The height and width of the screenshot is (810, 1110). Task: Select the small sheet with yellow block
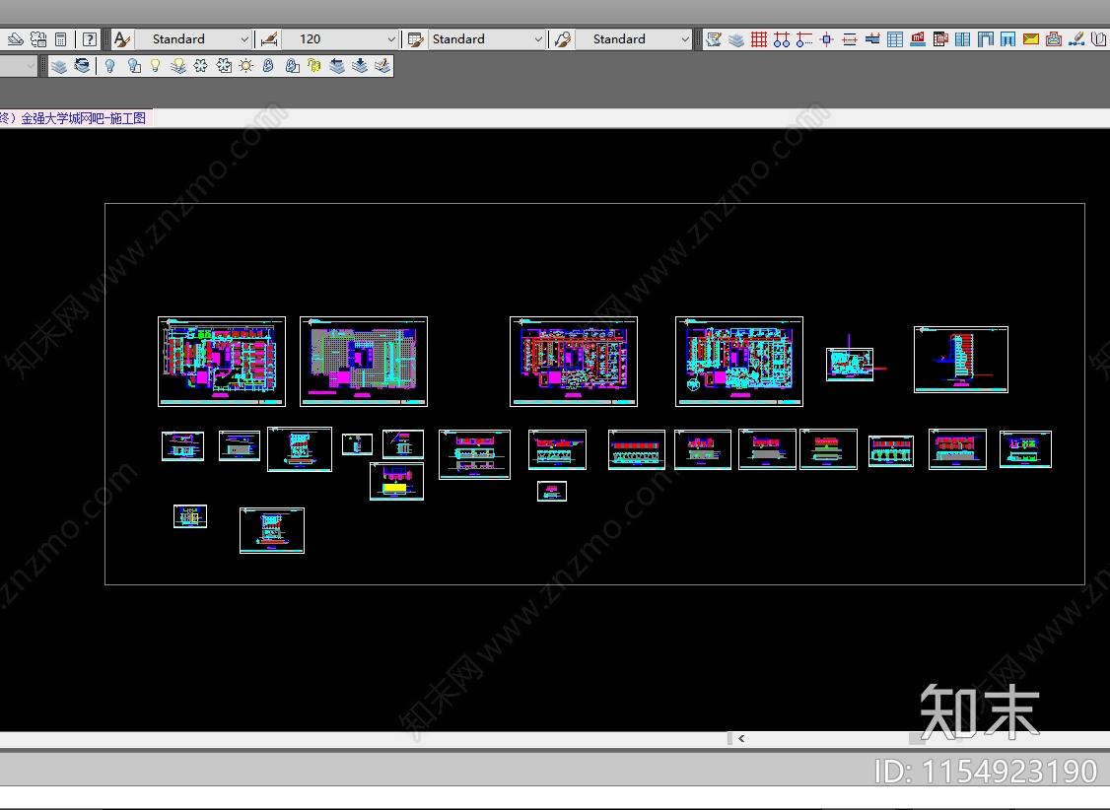[x=396, y=481]
